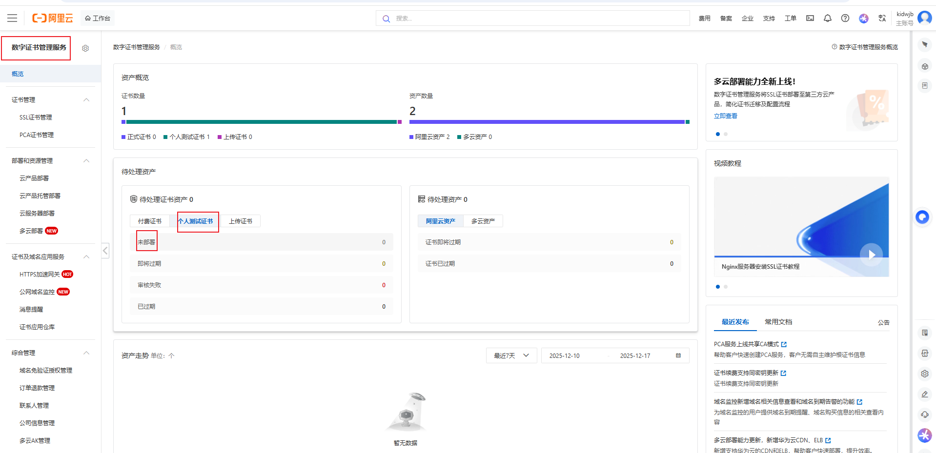
Task: Click the 数字证书管理服务 breadcrumb
Action: [137, 47]
